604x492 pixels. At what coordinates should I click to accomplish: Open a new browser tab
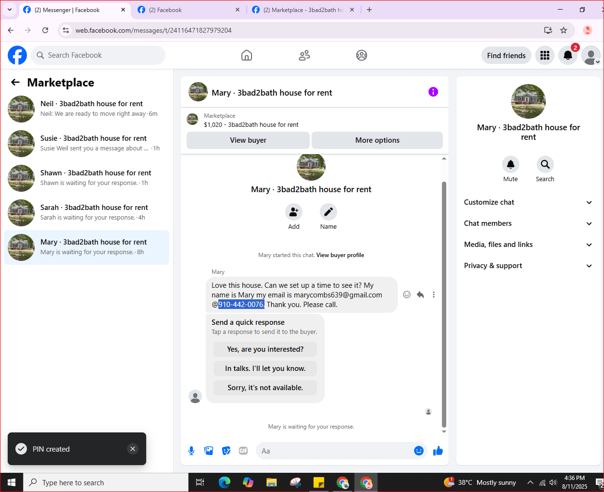(x=369, y=10)
